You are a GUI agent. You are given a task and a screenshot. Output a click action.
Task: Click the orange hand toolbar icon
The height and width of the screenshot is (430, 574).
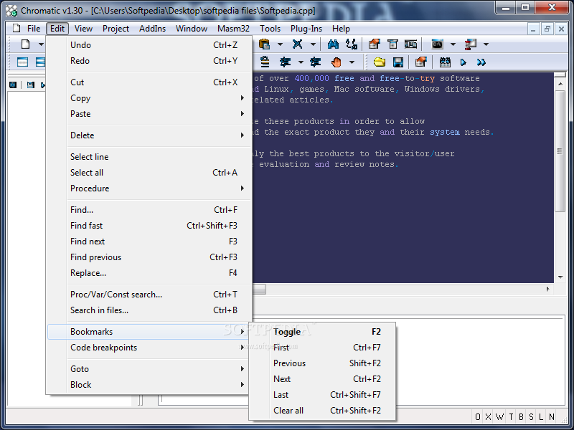[336, 62]
